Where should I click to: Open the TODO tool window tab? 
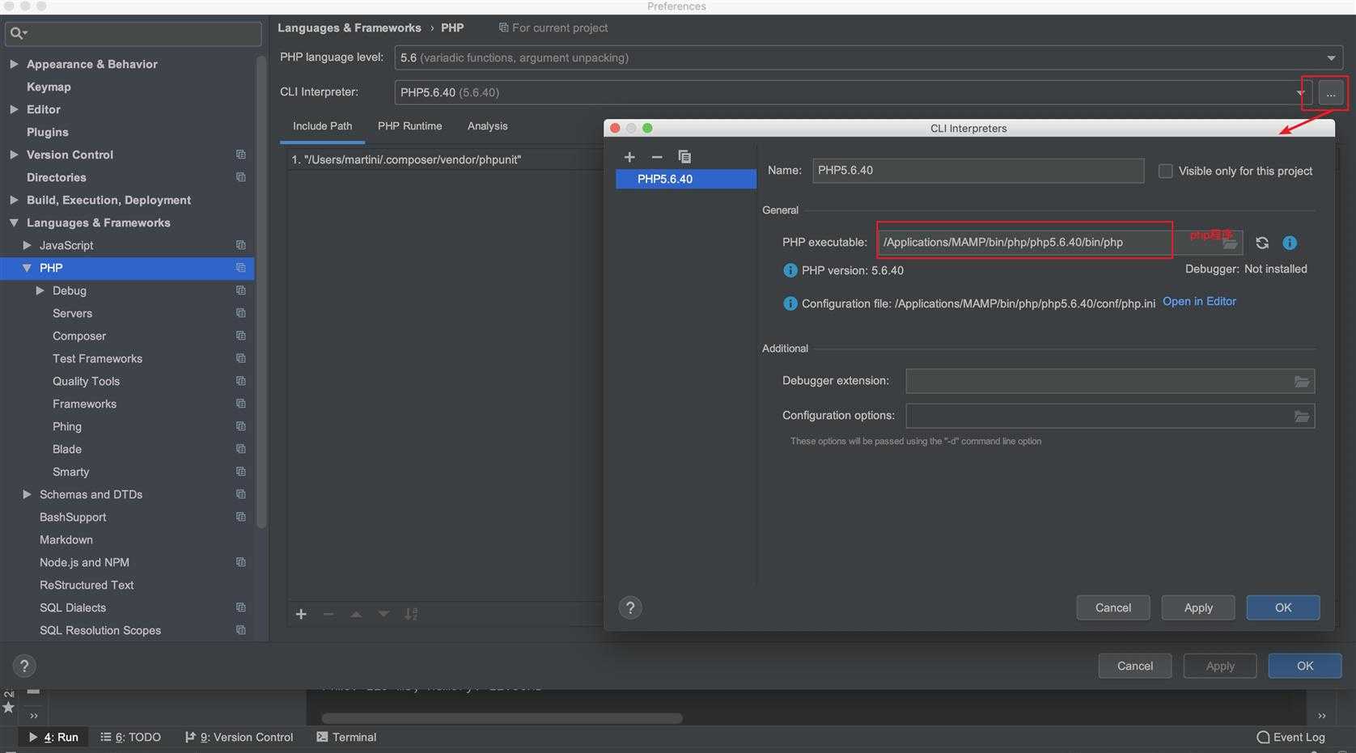point(130,737)
